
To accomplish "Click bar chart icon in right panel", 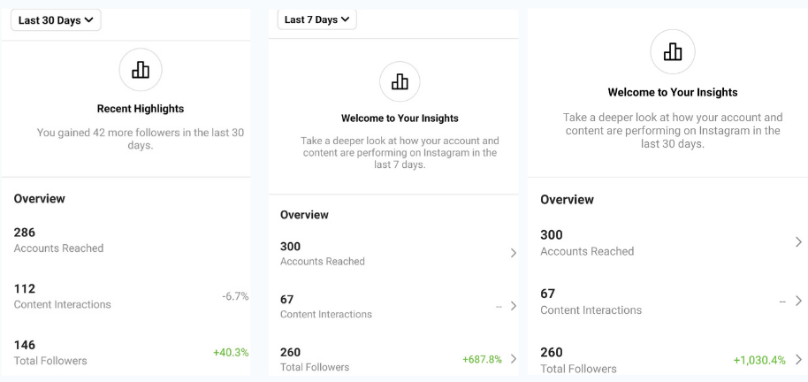I will (x=673, y=51).
